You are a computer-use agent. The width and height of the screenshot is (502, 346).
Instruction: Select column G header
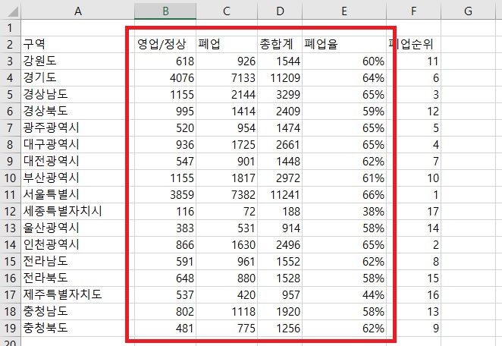[x=468, y=11]
